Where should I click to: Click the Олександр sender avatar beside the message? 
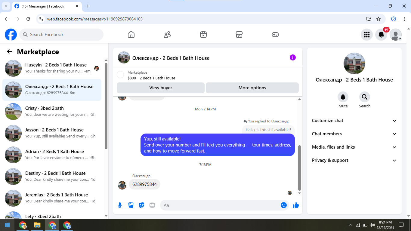pyautogui.click(x=122, y=185)
